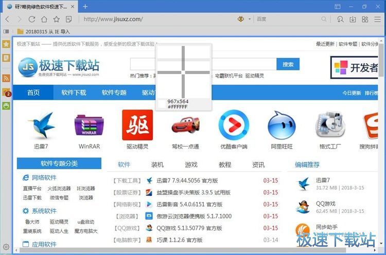386x255 pixels.
Task: Click the address bar URL field
Action: click(157, 19)
